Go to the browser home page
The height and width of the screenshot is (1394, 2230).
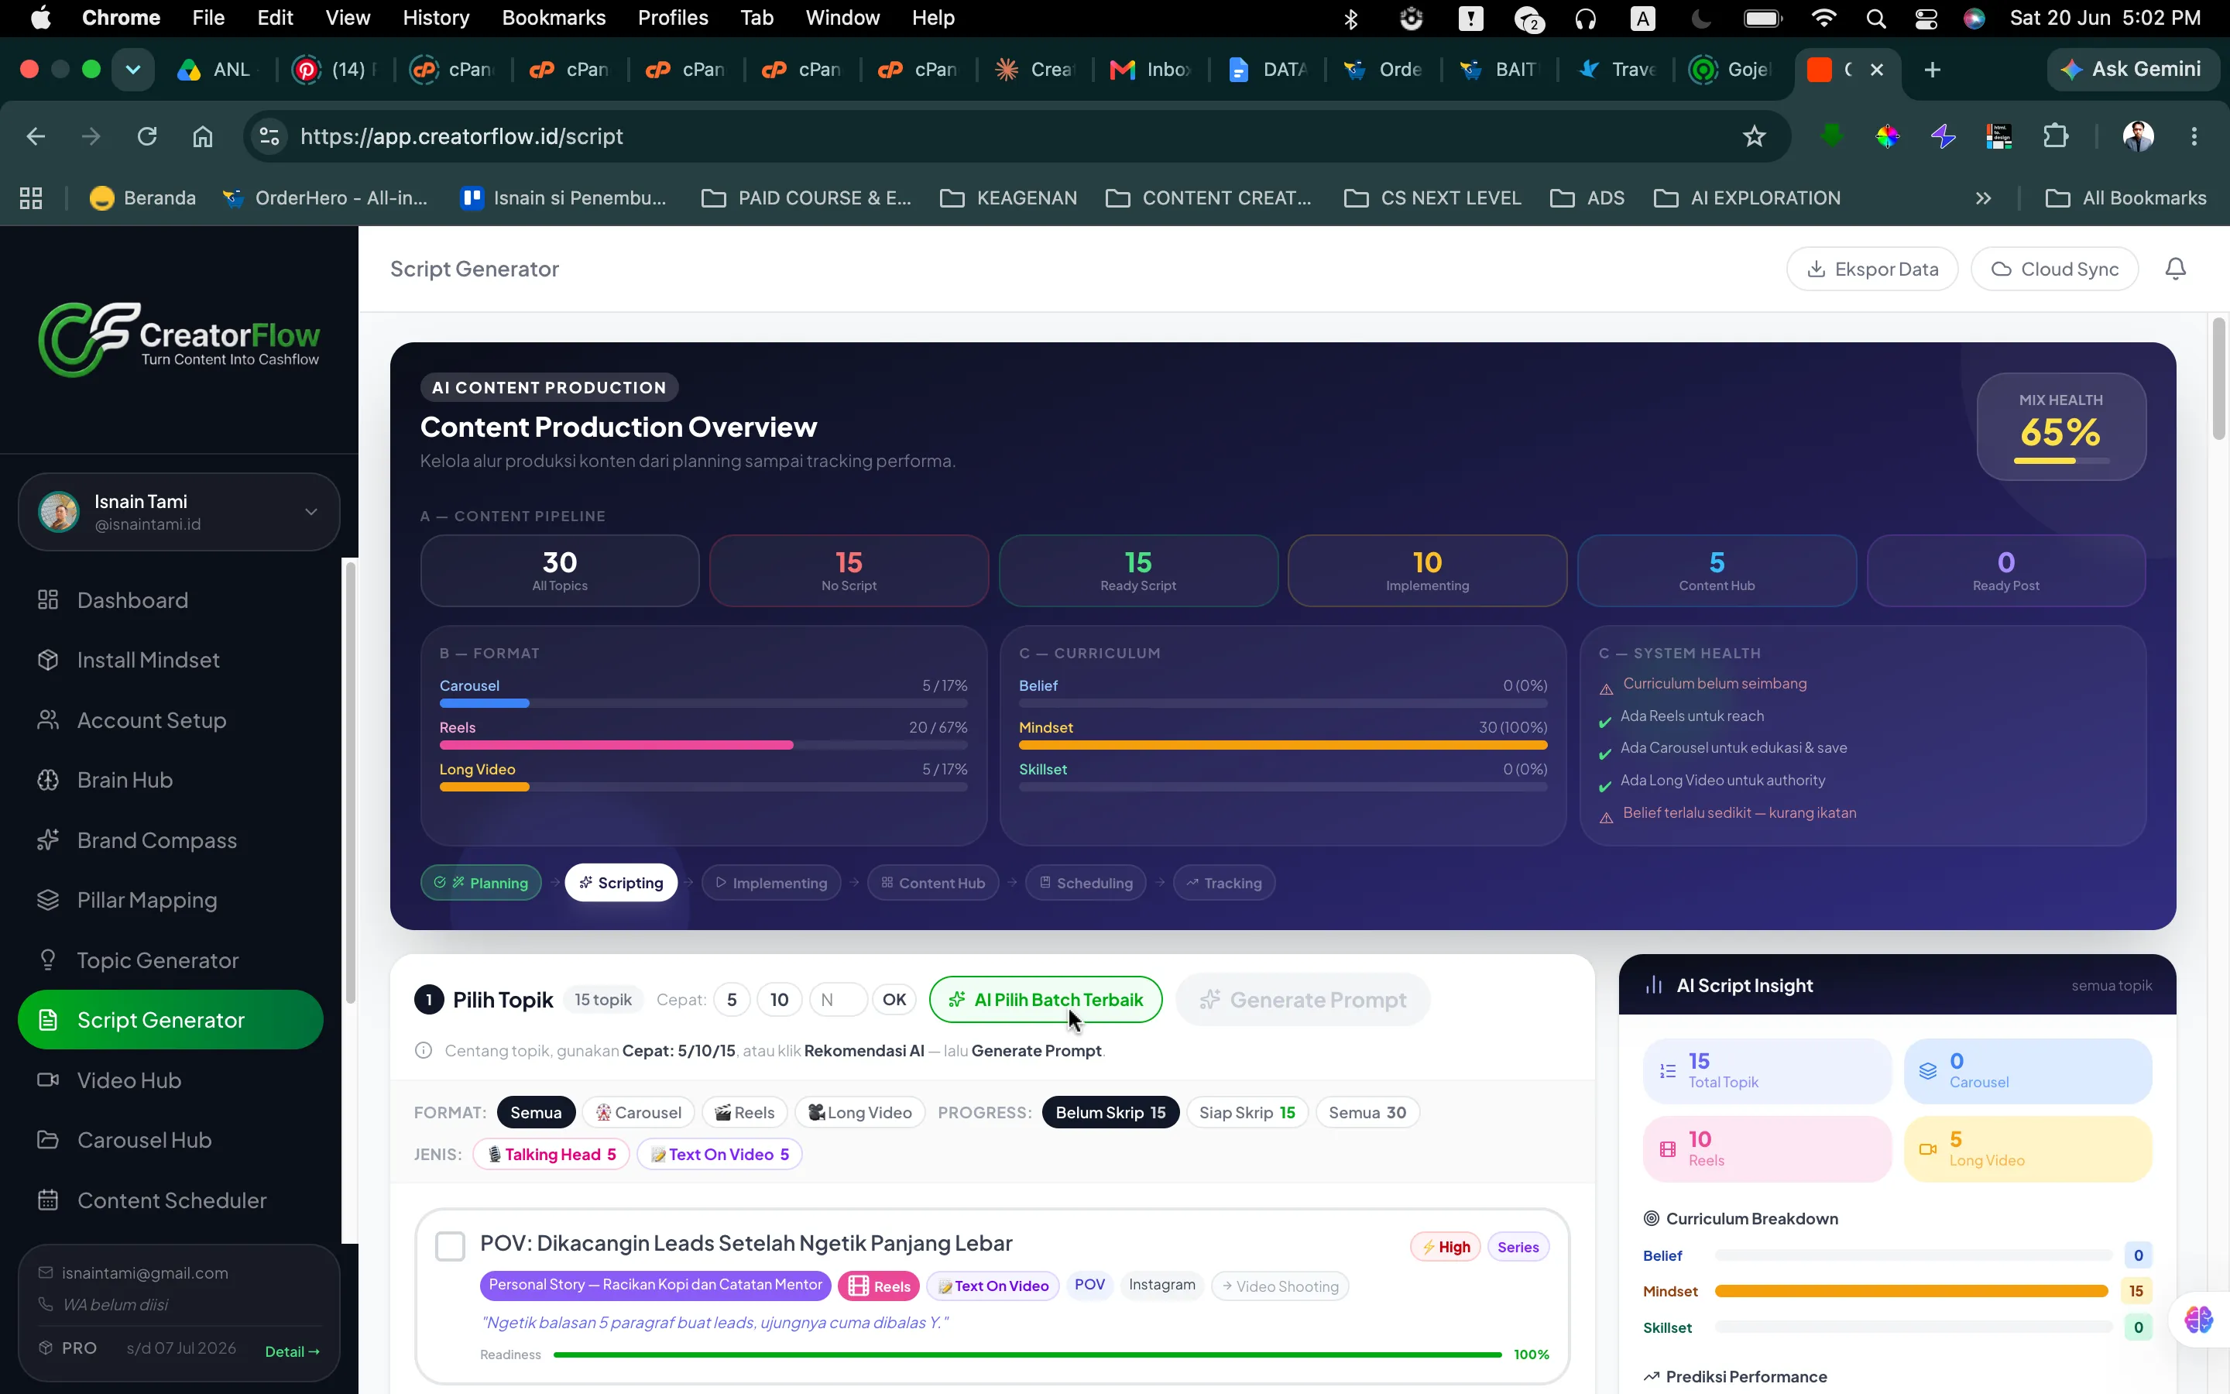pyautogui.click(x=203, y=136)
